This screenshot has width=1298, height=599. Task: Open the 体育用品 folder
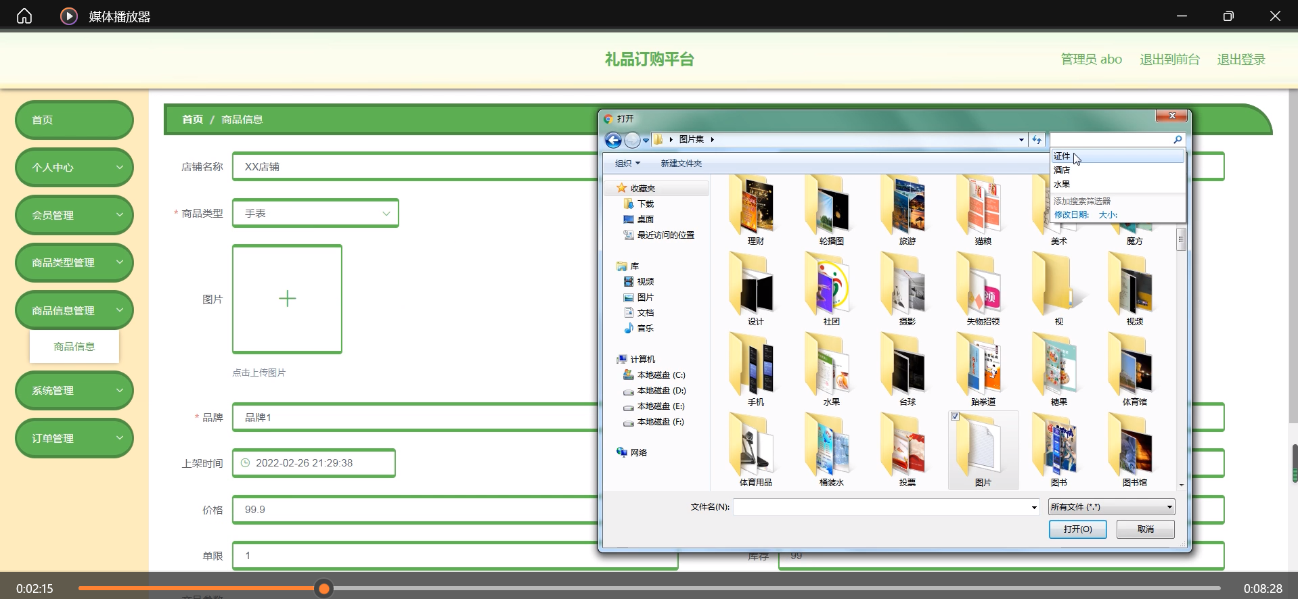click(x=755, y=450)
